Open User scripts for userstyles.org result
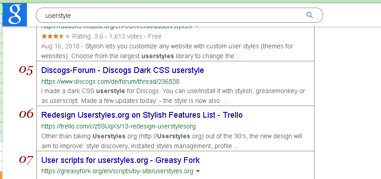Image resolution: width=381 pixels, height=179 pixels. (x=121, y=160)
